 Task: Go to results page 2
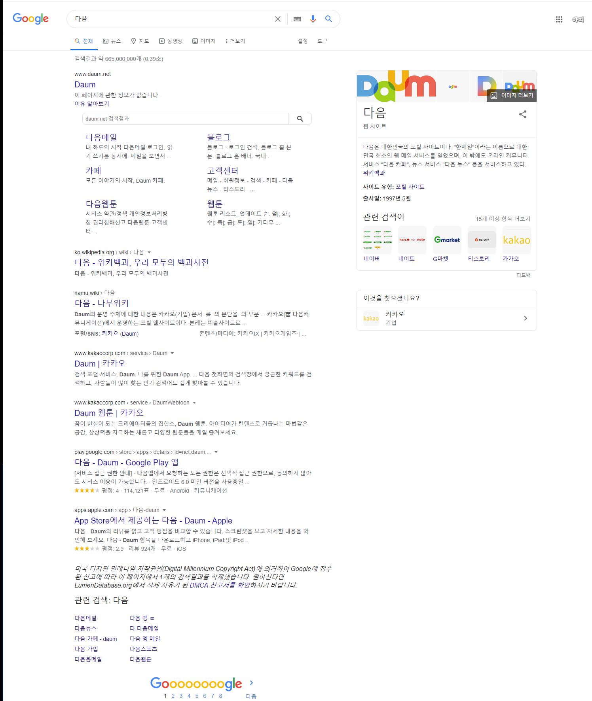(x=173, y=696)
